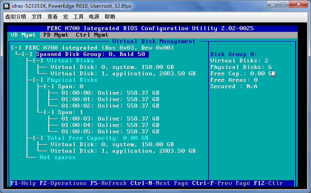Click the F1-Help hint in footer

tap(23, 183)
